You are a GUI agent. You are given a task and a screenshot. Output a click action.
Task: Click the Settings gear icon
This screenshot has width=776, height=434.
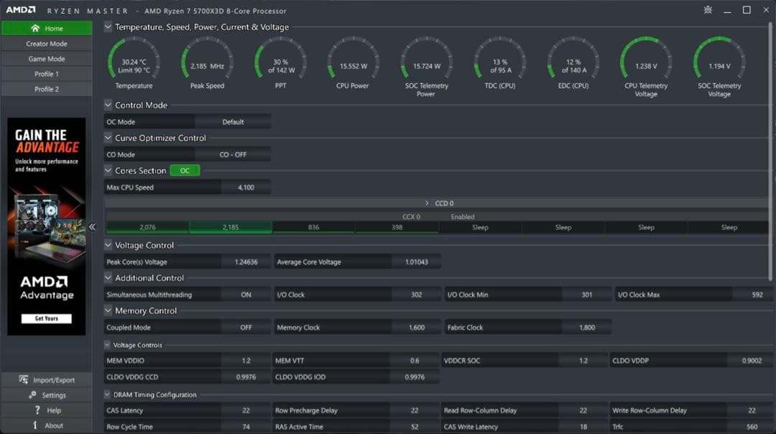pos(32,395)
